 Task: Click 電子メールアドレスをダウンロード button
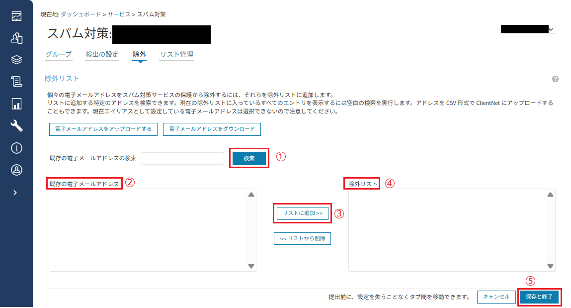coord(212,129)
